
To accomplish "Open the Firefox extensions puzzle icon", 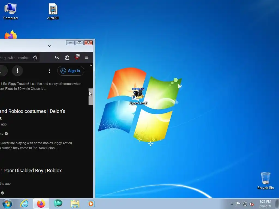I will click(67, 57).
